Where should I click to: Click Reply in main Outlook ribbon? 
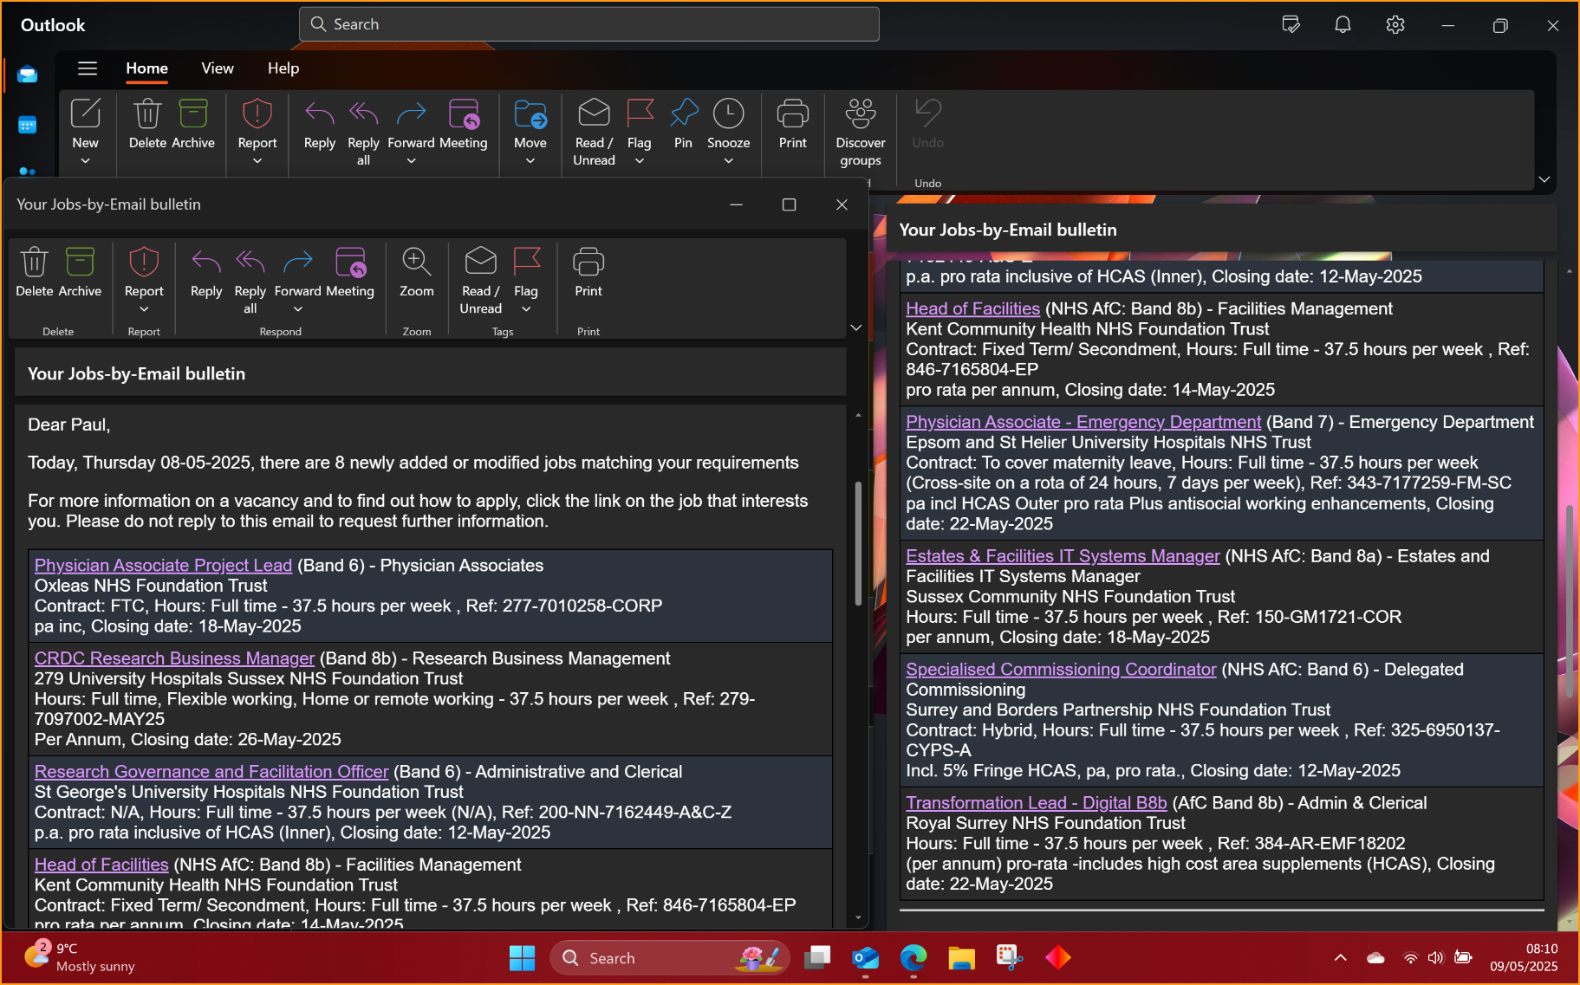coord(319,124)
